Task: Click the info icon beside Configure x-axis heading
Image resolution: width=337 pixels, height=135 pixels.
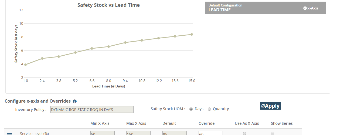Action: 75,101
